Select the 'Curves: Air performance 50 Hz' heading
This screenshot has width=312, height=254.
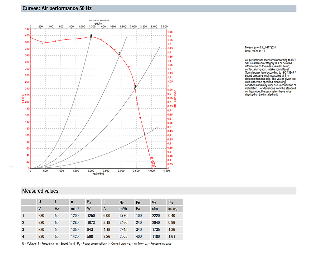57,8
